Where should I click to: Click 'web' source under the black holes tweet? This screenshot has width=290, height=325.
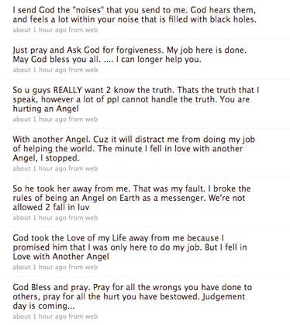91,30
